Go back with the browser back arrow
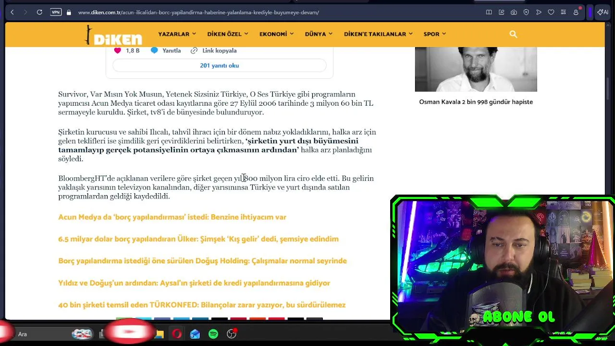Screen dimensions: 615x346 point(12,12)
